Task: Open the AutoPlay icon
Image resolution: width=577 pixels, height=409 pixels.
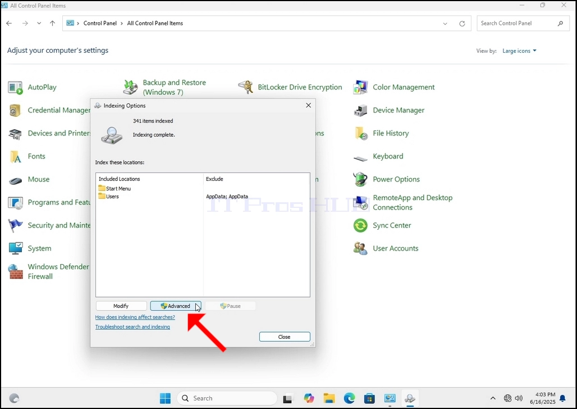Action: [x=15, y=88]
